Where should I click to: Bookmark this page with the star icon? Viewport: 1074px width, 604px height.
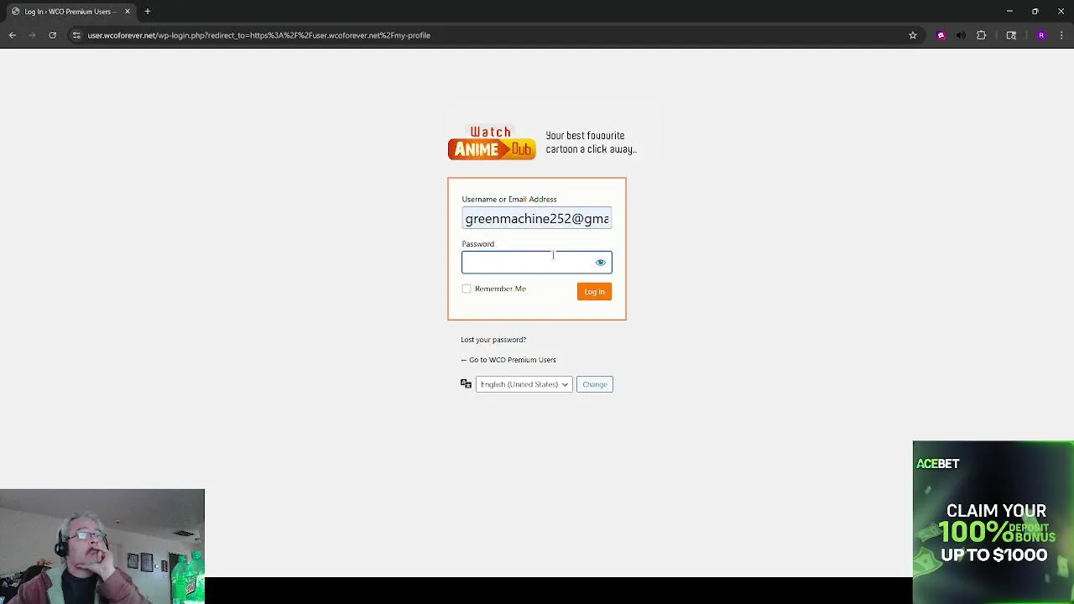913,35
